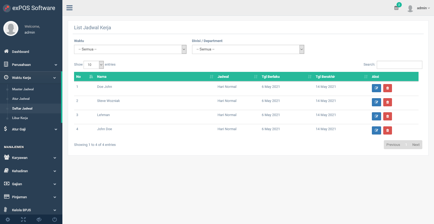The width and height of the screenshot is (434, 224).
Task: Delete Steve Wozniak's schedule entry
Action: [388, 102]
